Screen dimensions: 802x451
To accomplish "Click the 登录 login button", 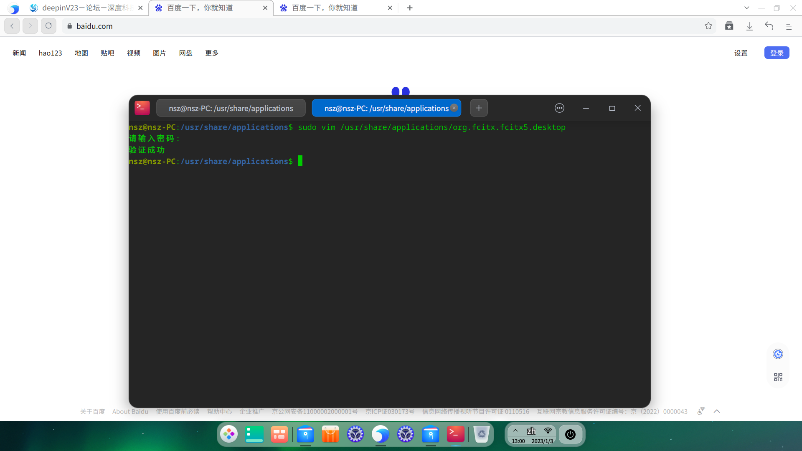I will (x=777, y=53).
